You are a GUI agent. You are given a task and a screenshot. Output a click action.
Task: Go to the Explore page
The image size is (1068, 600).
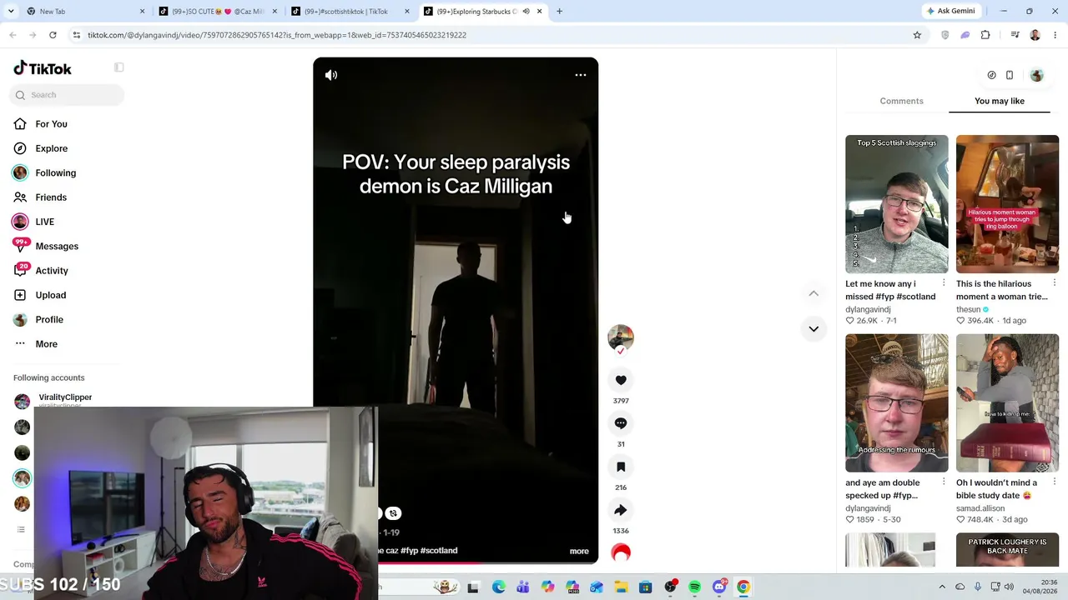pos(51,148)
